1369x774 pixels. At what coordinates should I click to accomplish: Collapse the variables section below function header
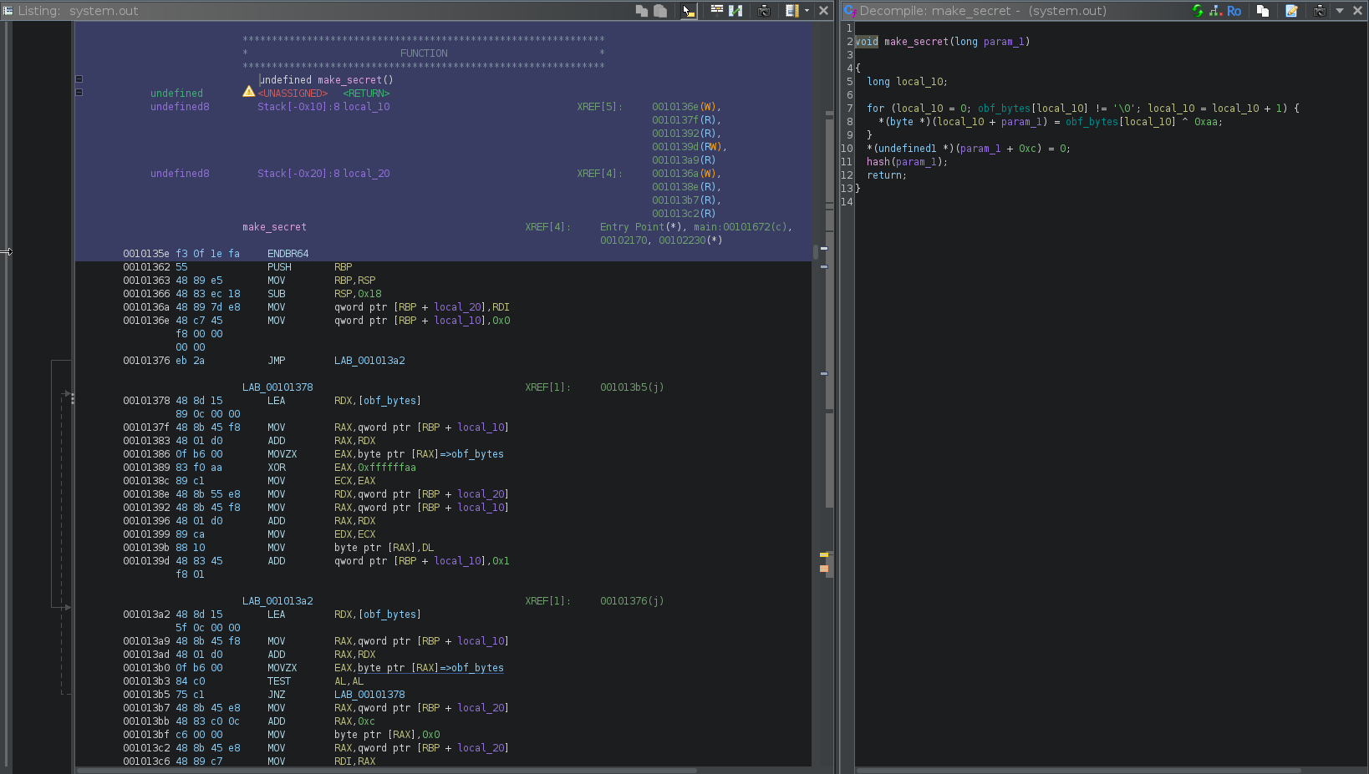tap(79, 92)
